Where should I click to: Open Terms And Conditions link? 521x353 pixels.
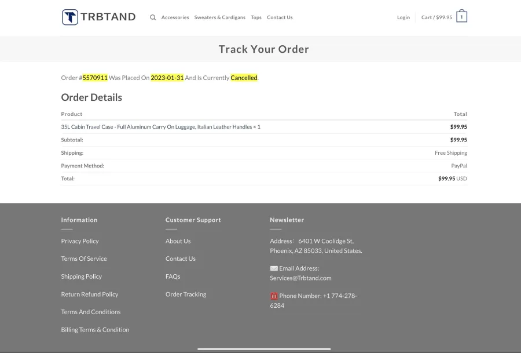91,312
